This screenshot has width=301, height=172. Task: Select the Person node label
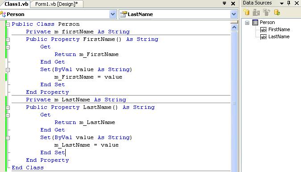(267, 22)
